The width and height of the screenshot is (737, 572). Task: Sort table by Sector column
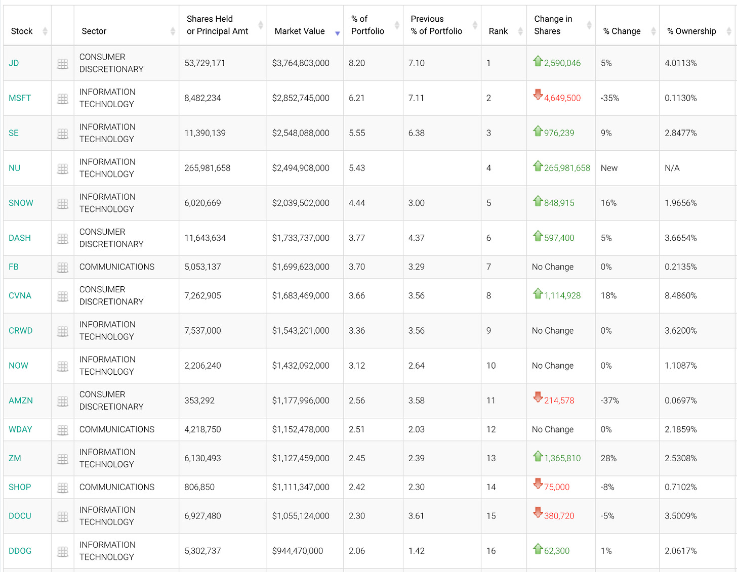point(127,25)
